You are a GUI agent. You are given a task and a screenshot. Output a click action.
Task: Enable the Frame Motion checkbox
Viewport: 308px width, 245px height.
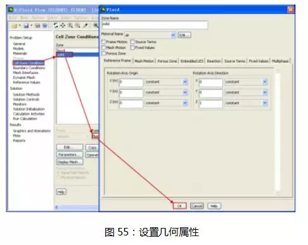[x=104, y=42]
